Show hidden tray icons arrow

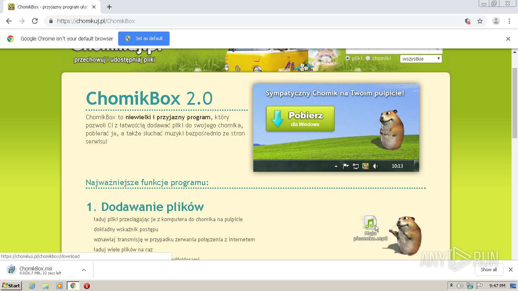[x=451, y=286]
